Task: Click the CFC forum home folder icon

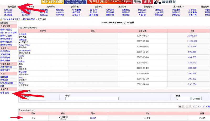Action: [1, 19]
